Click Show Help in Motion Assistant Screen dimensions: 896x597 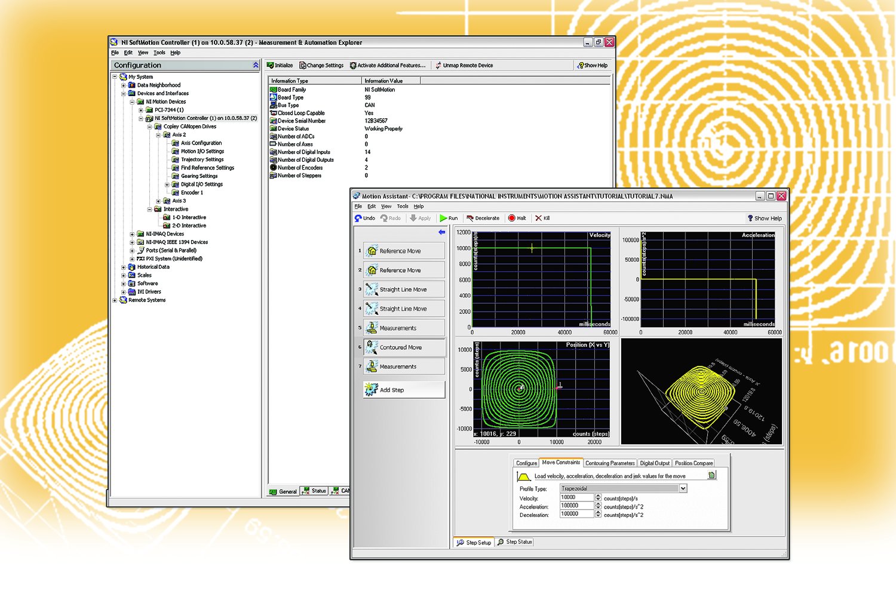coord(765,218)
